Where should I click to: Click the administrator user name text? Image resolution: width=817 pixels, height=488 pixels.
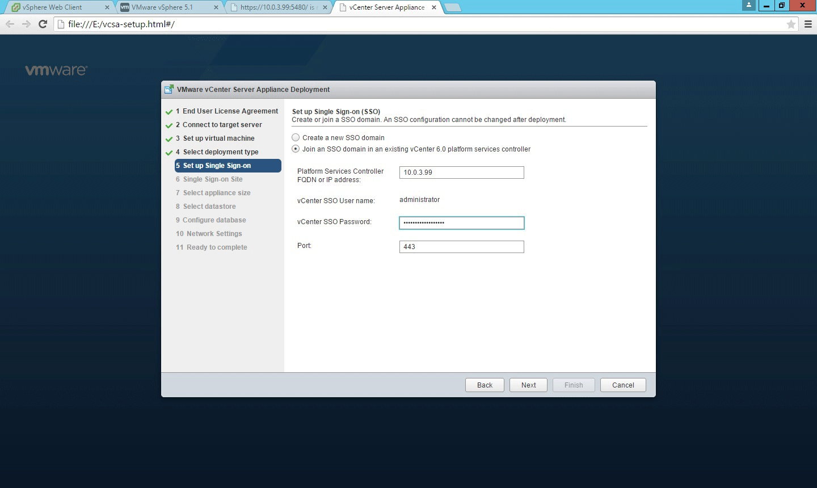click(420, 200)
